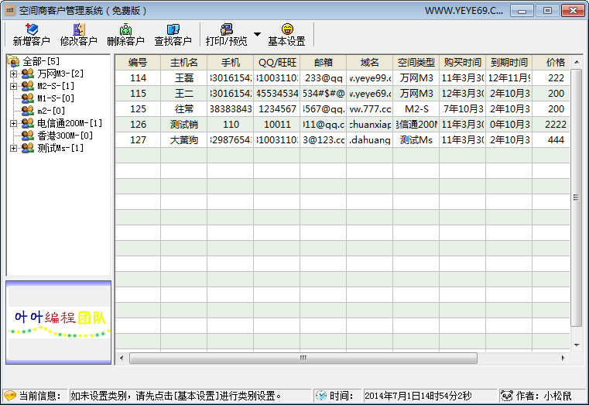The width and height of the screenshot is (589, 405).
Task: Expand the 万网M3-[2] tree node
Action: coord(13,74)
